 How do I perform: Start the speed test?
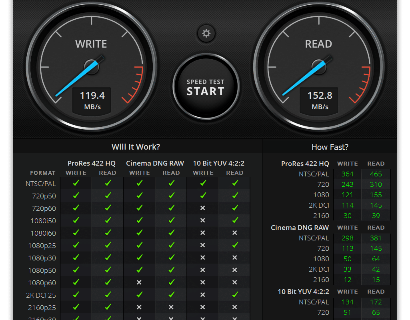click(x=206, y=86)
